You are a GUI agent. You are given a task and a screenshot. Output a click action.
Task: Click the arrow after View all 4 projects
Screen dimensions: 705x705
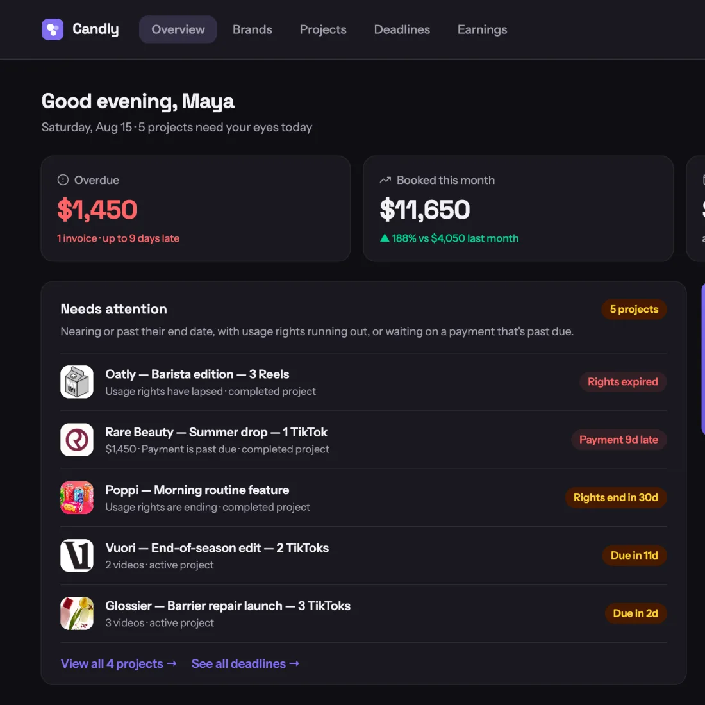tap(171, 663)
